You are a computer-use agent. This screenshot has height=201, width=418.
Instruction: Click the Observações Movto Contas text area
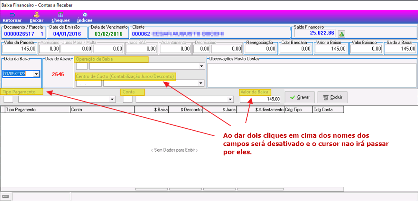point(312,75)
